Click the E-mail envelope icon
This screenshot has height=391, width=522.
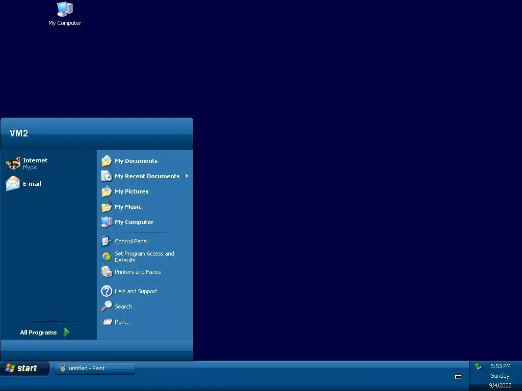[x=13, y=183]
